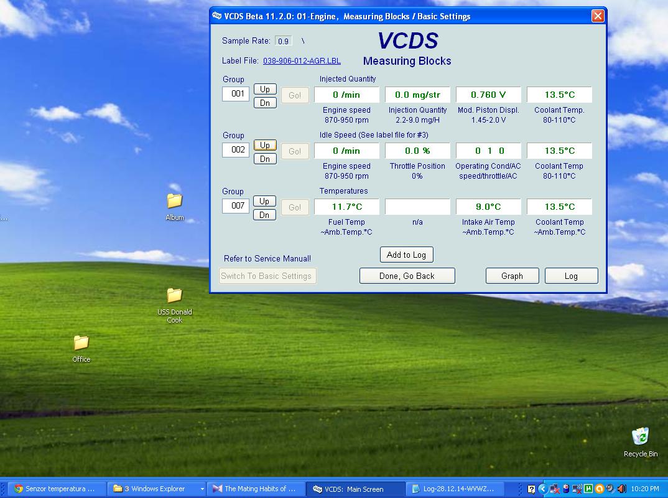668x498 pixels.
Task: Click Go! for Group 002
Action: [295, 151]
